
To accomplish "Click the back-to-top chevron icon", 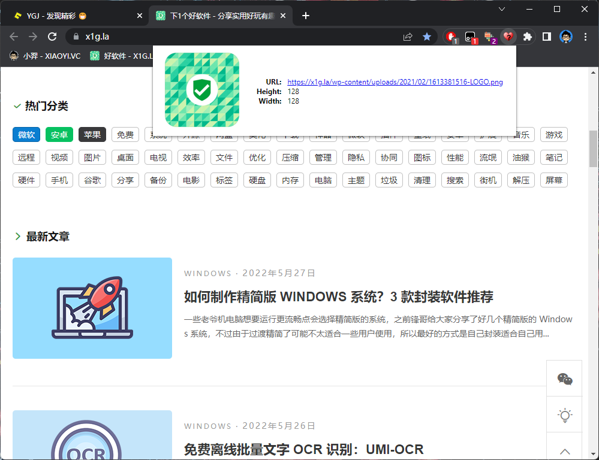I will [564, 451].
